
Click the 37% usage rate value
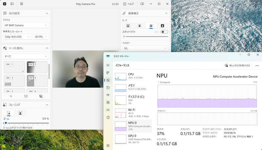[x=160, y=134]
